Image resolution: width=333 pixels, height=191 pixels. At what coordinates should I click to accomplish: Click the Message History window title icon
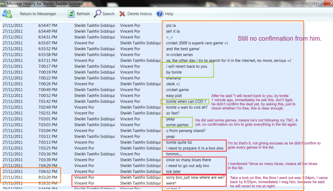coord(3,3)
